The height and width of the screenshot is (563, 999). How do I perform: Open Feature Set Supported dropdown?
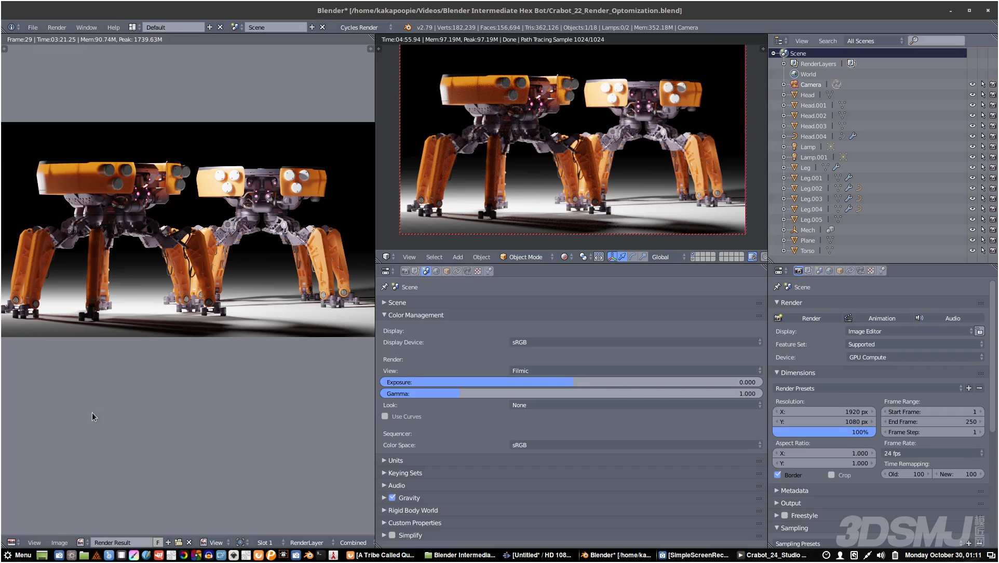915,344
